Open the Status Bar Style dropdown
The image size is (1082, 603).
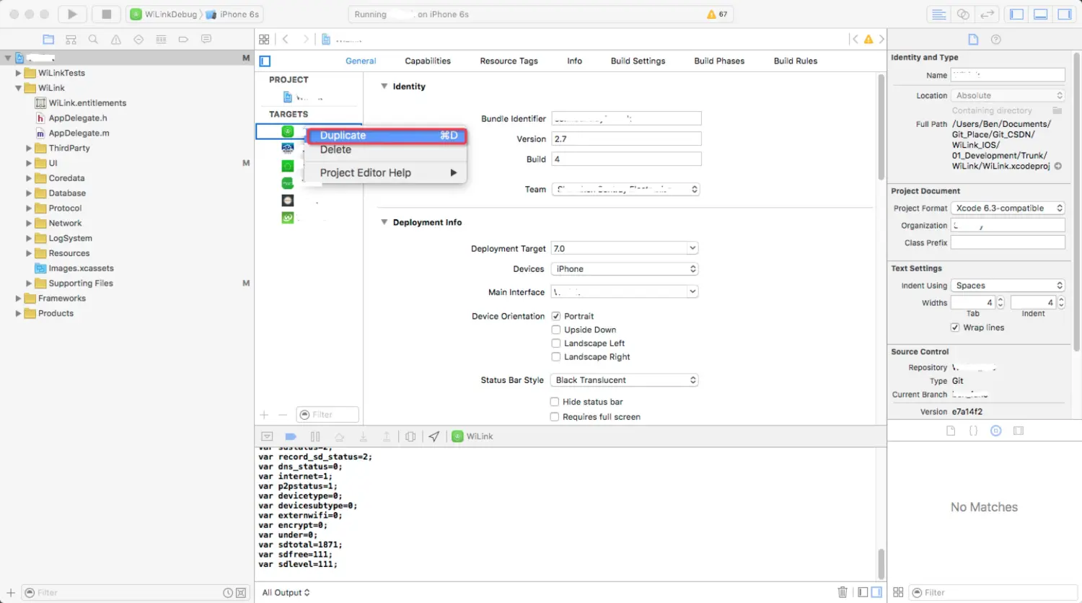point(625,380)
